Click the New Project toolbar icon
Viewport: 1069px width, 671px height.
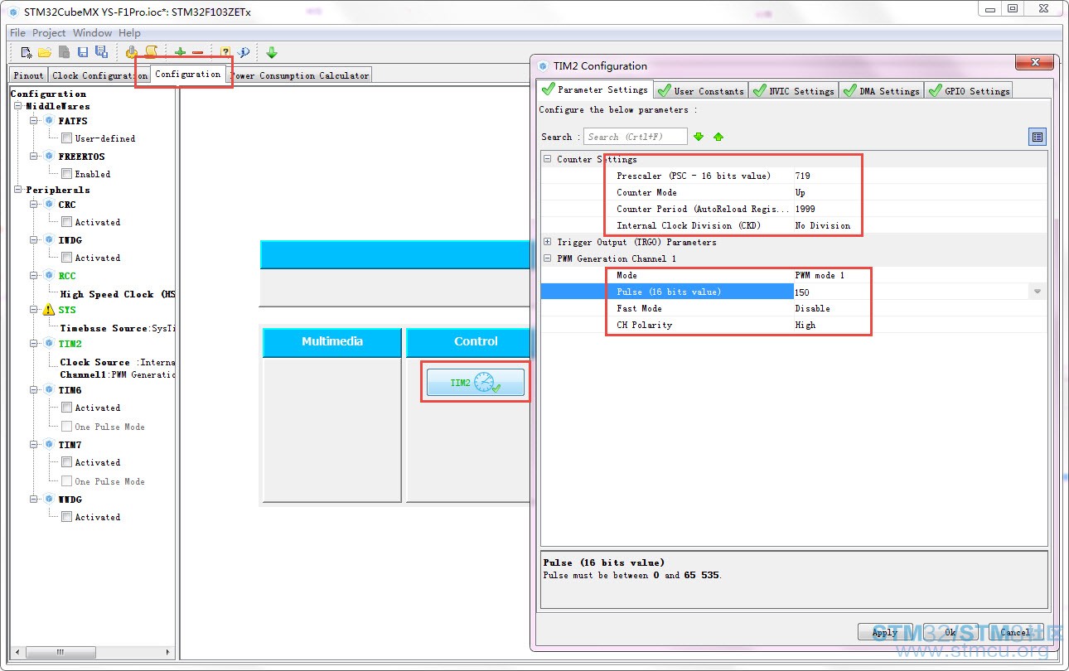coord(27,52)
